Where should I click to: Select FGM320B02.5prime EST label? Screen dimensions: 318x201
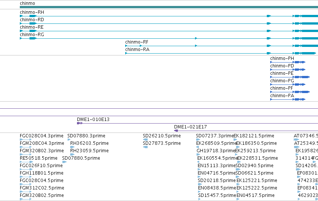[42, 195]
